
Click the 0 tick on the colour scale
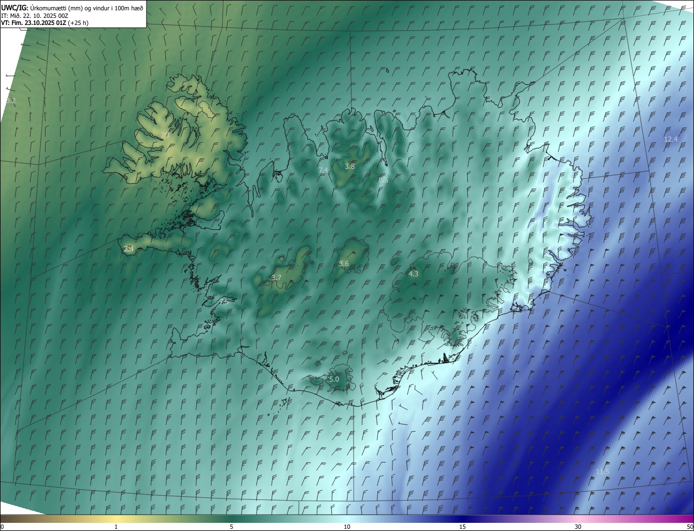2,527
